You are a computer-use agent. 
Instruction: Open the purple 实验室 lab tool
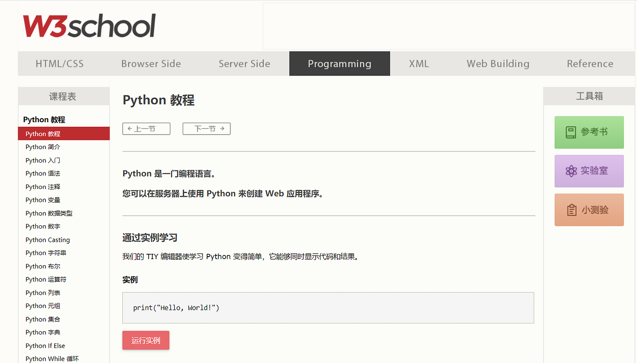589,171
